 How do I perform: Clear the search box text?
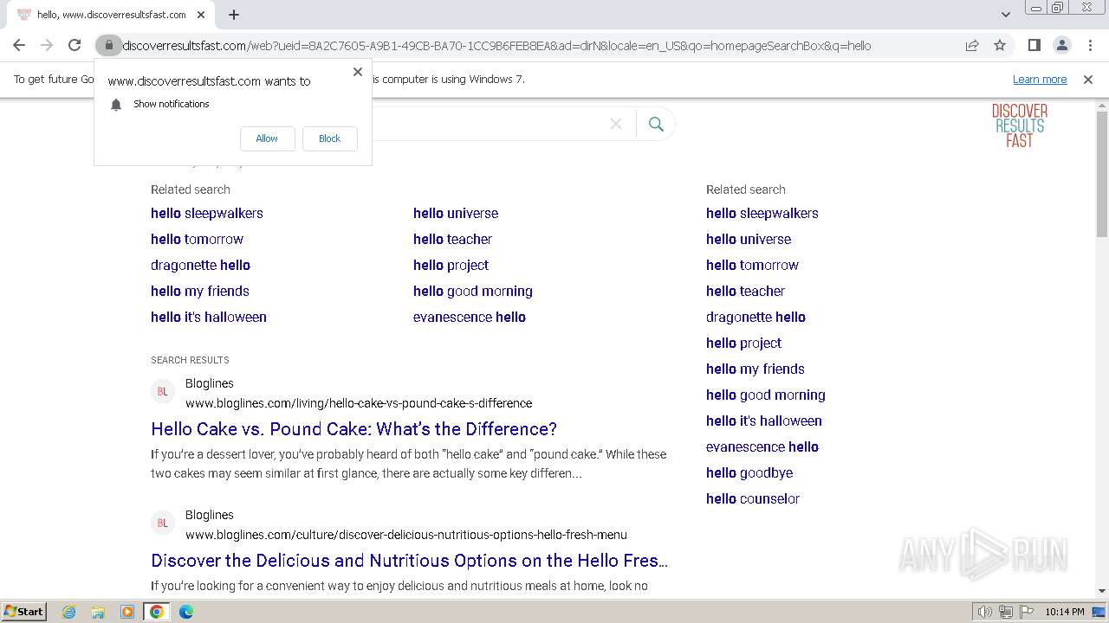tap(616, 124)
